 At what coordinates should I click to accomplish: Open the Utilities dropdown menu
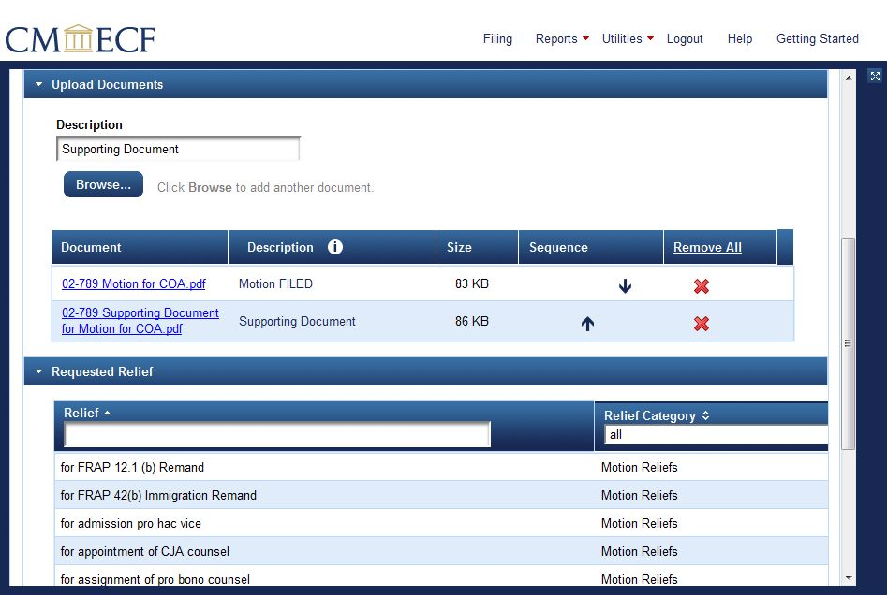click(x=628, y=38)
